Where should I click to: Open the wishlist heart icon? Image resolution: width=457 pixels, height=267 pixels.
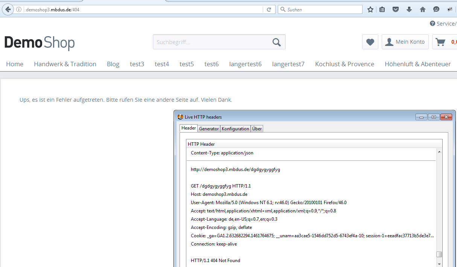click(x=370, y=42)
